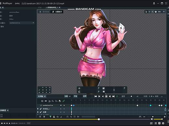Click the upper flag icon in the transform panel
This screenshot has width=169, height=126.
coord(99,88)
